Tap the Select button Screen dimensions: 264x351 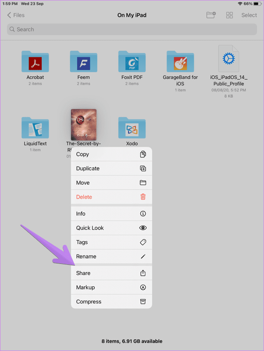coord(249,15)
